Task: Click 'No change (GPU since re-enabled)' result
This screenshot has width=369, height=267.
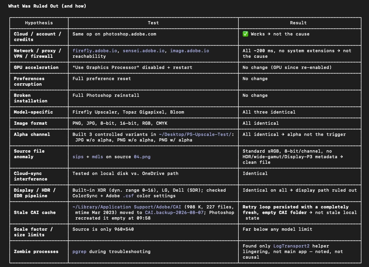Action: click(x=287, y=67)
